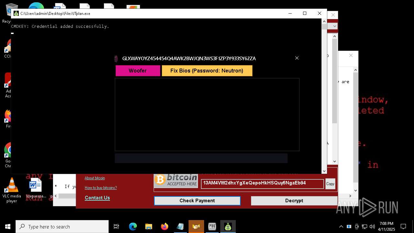Image resolution: width=414 pixels, height=233 pixels.
Task: Open the Firefox desktop shortcut
Action: pyautogui.click(x=8, y=119)
